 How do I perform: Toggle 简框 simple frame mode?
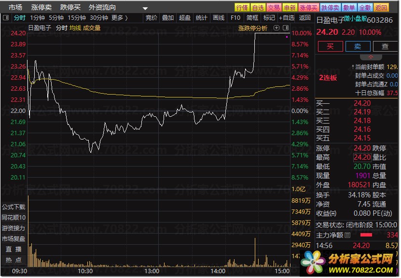pos(252,18)
